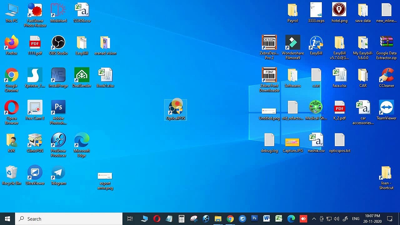Select the Opera Browser desktop shortcut
This screenshot has height=225, width=400.
point(12,112)
